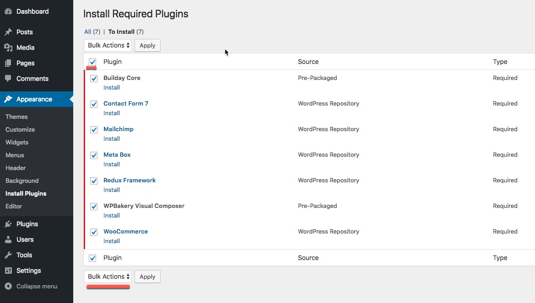Image resolution: width=535 pixels, height=303 pixels.
Task: Open the Pages menu
Action: pyautogui.click(x=25, y=63)
